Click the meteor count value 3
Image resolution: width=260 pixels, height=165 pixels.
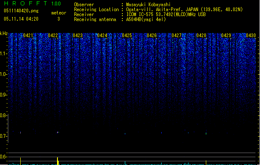click(59, 19)
